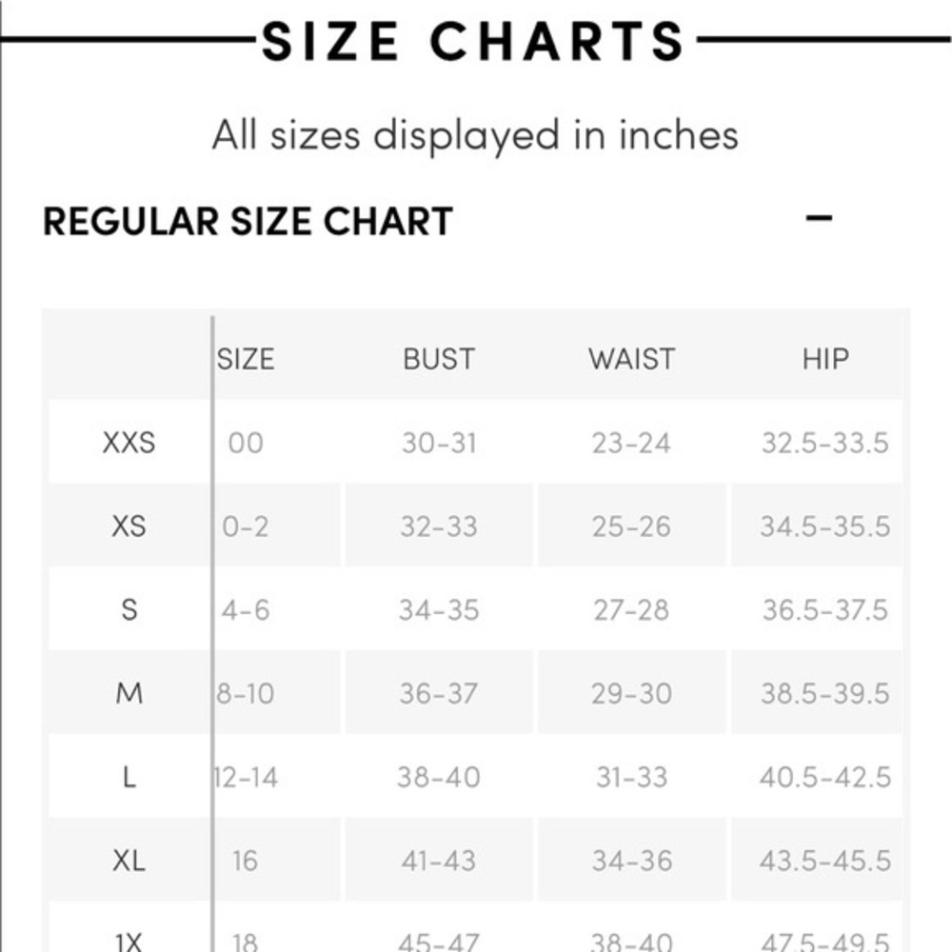This screenshot has width=952, height=952.
Task: Collapse the Regular Size Chart section
Action: (x=819, y=218)
